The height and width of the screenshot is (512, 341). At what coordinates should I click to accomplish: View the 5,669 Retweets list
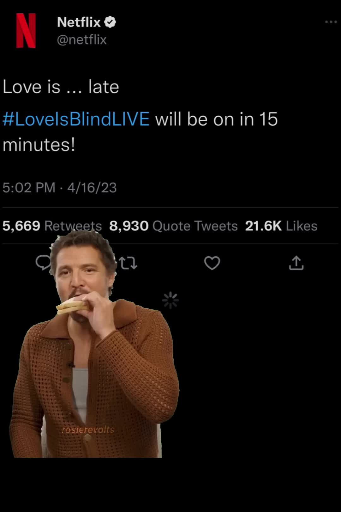[52, 226]
